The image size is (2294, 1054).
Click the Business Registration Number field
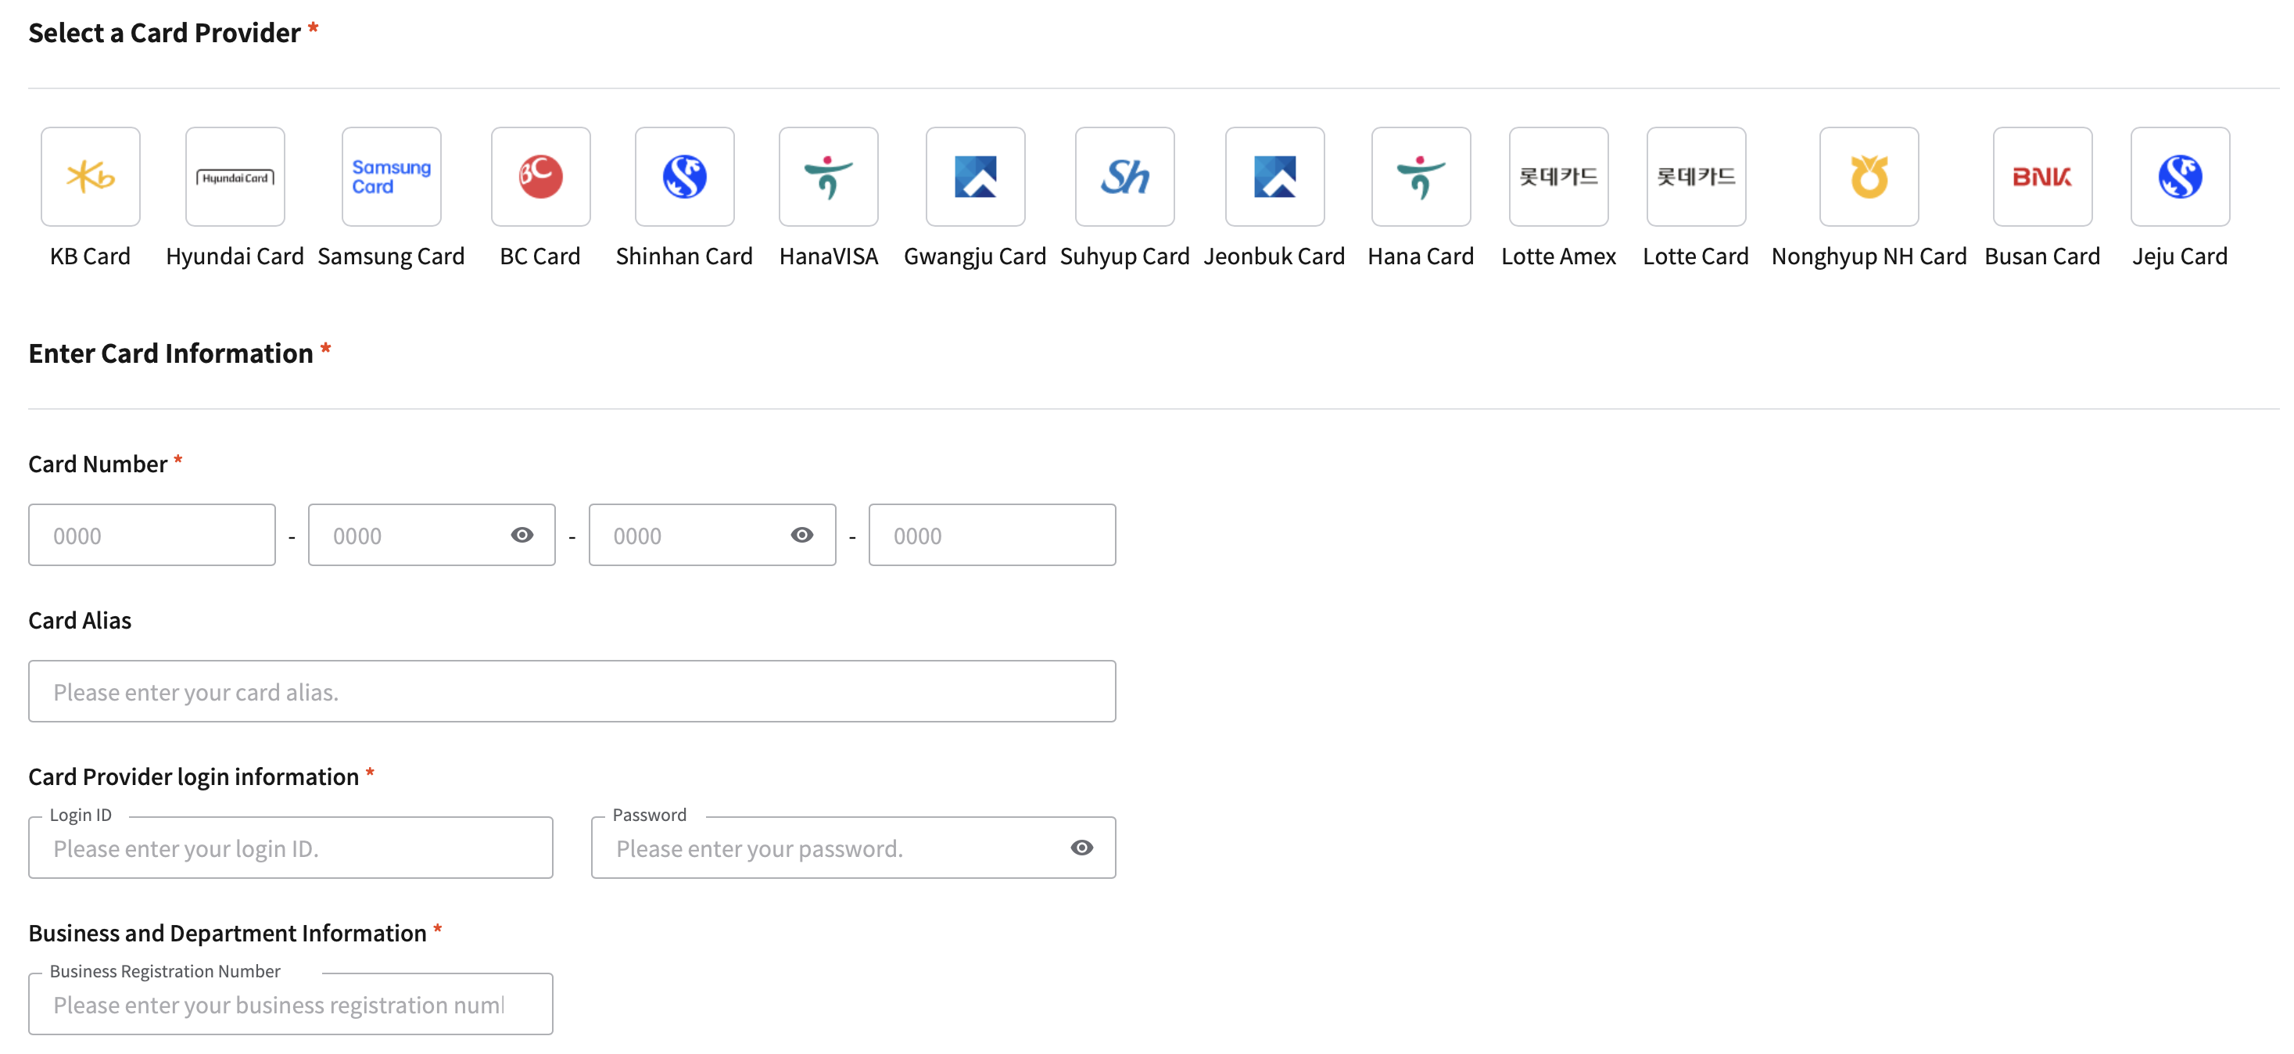coord(290,1004)
